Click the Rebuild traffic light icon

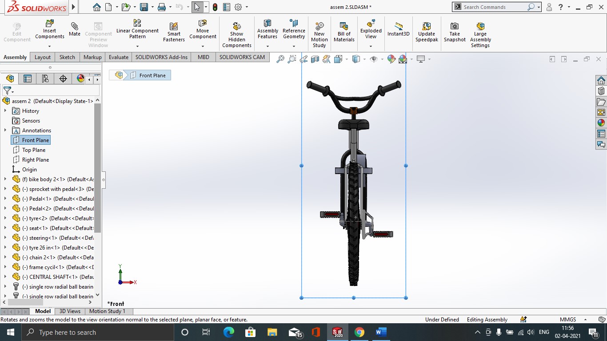click(215, 7)
